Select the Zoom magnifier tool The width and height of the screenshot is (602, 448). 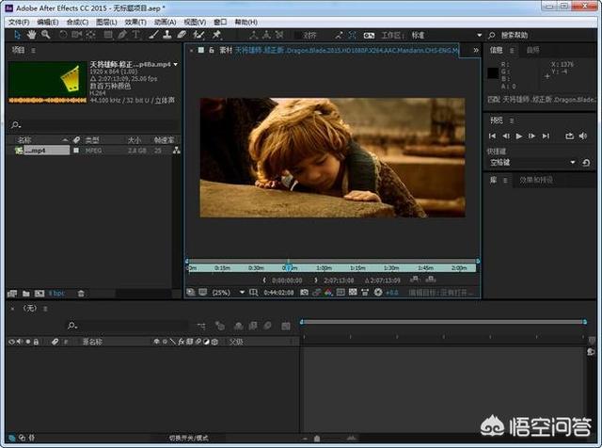pos(46,35)
